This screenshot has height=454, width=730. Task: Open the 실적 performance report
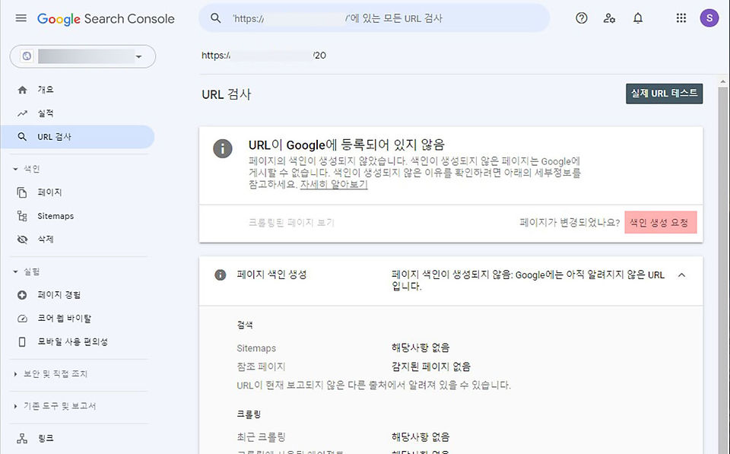pos(46,113)
